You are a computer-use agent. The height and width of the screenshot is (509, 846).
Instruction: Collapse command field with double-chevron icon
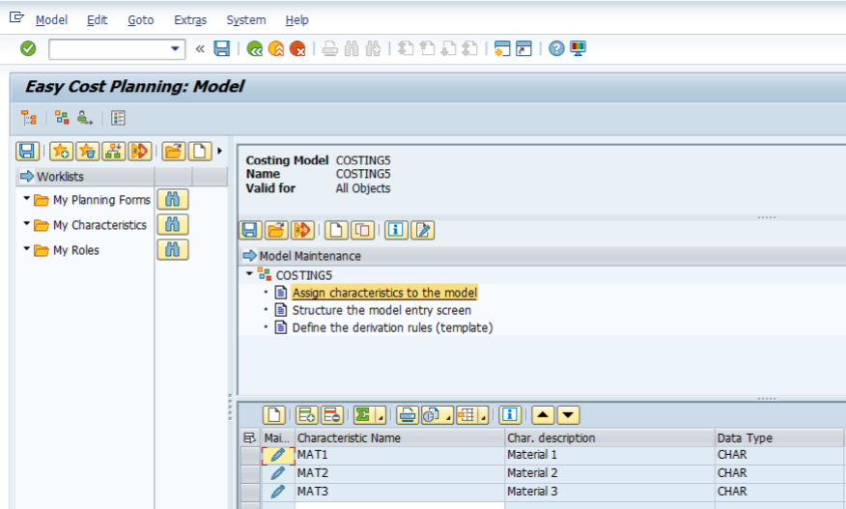coord(200,48)
